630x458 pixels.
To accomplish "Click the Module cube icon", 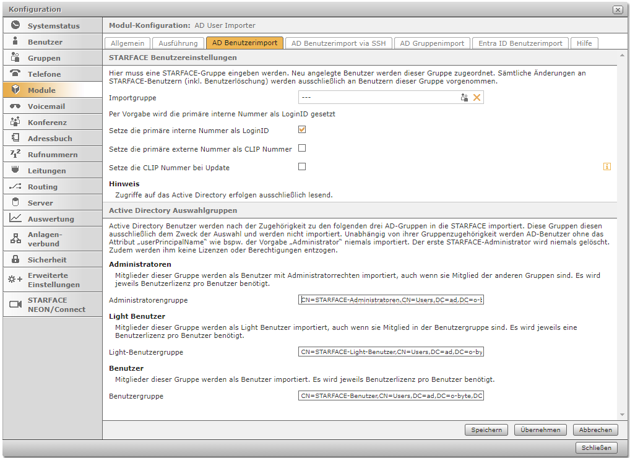I will tap(15, 89).
